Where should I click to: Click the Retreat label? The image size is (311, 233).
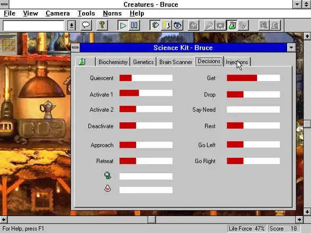[105, 161]
